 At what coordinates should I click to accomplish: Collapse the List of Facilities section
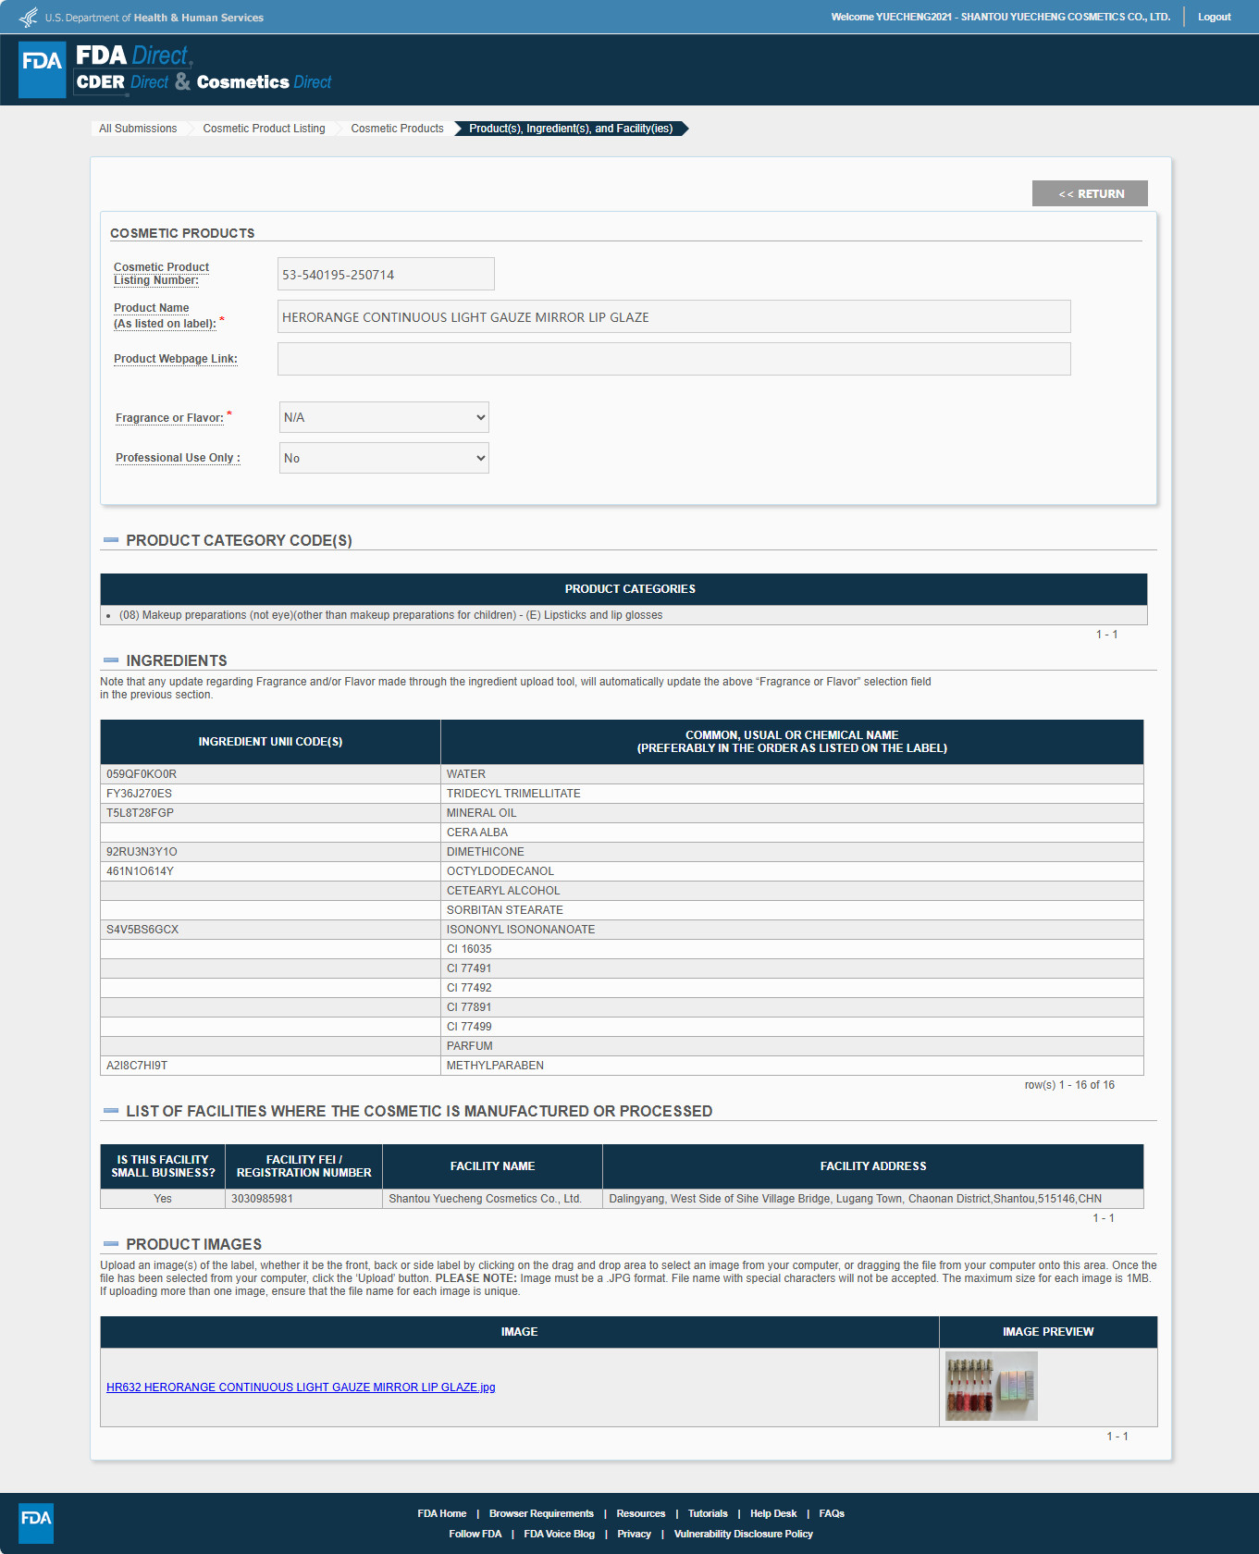pos(111,1111)
